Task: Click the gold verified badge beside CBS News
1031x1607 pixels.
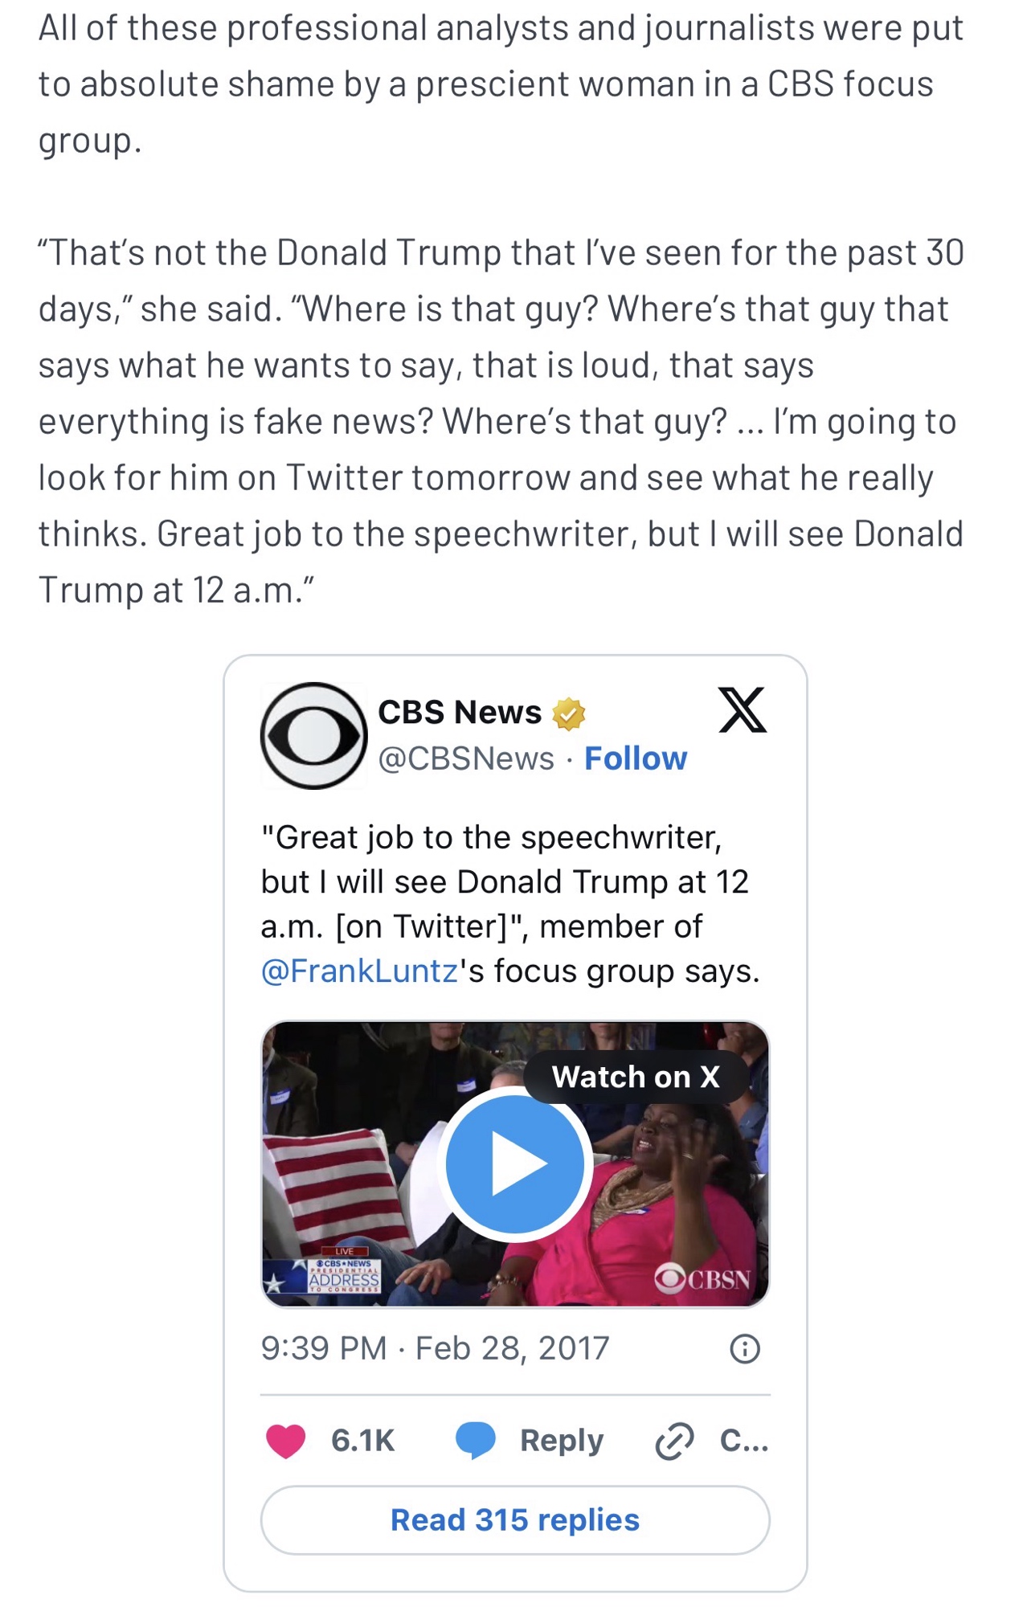Action: (x=569, y=714)
